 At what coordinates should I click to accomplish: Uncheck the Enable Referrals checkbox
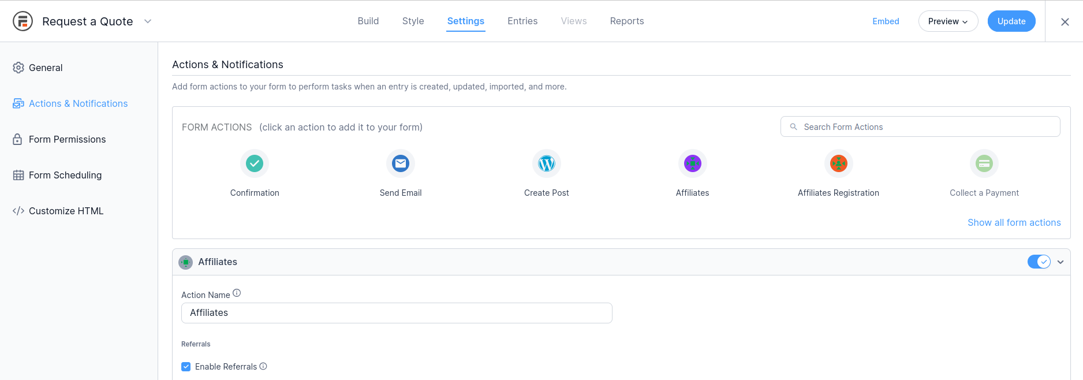(186, 367)
